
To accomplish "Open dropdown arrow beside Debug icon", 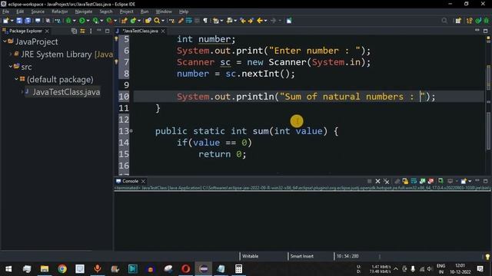I will [x=75, y=21].
